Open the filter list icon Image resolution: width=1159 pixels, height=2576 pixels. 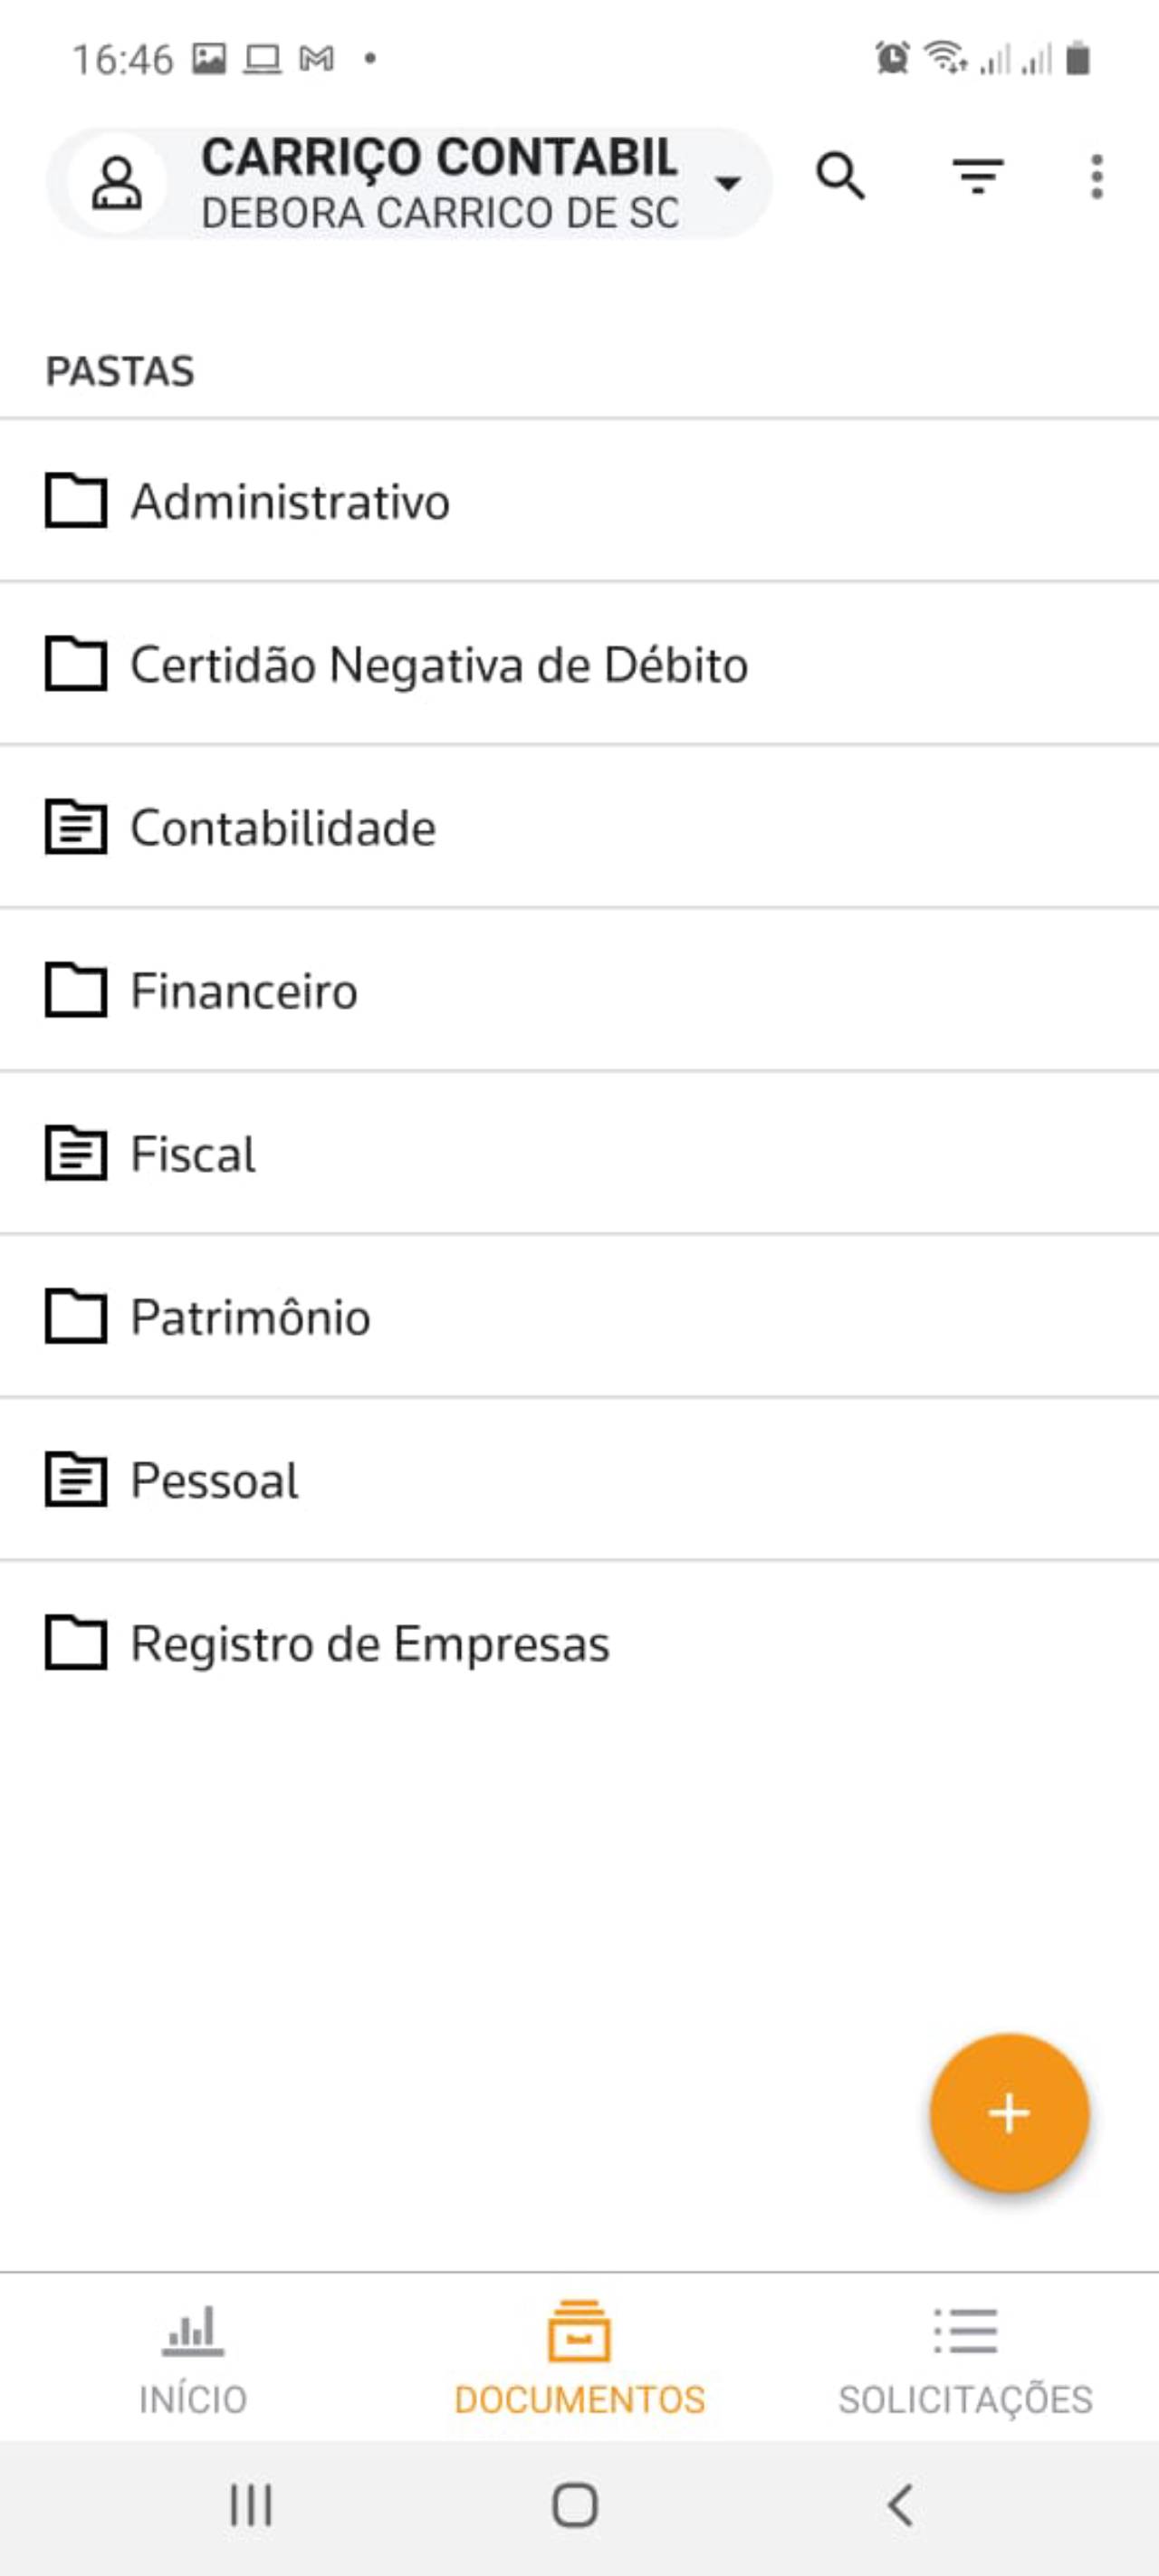coord(977,177)
